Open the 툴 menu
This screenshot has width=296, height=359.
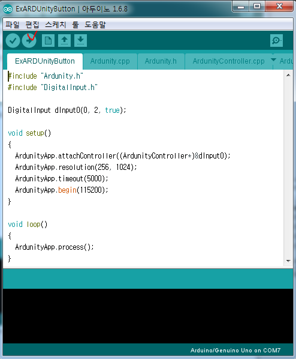coord(75,25)
